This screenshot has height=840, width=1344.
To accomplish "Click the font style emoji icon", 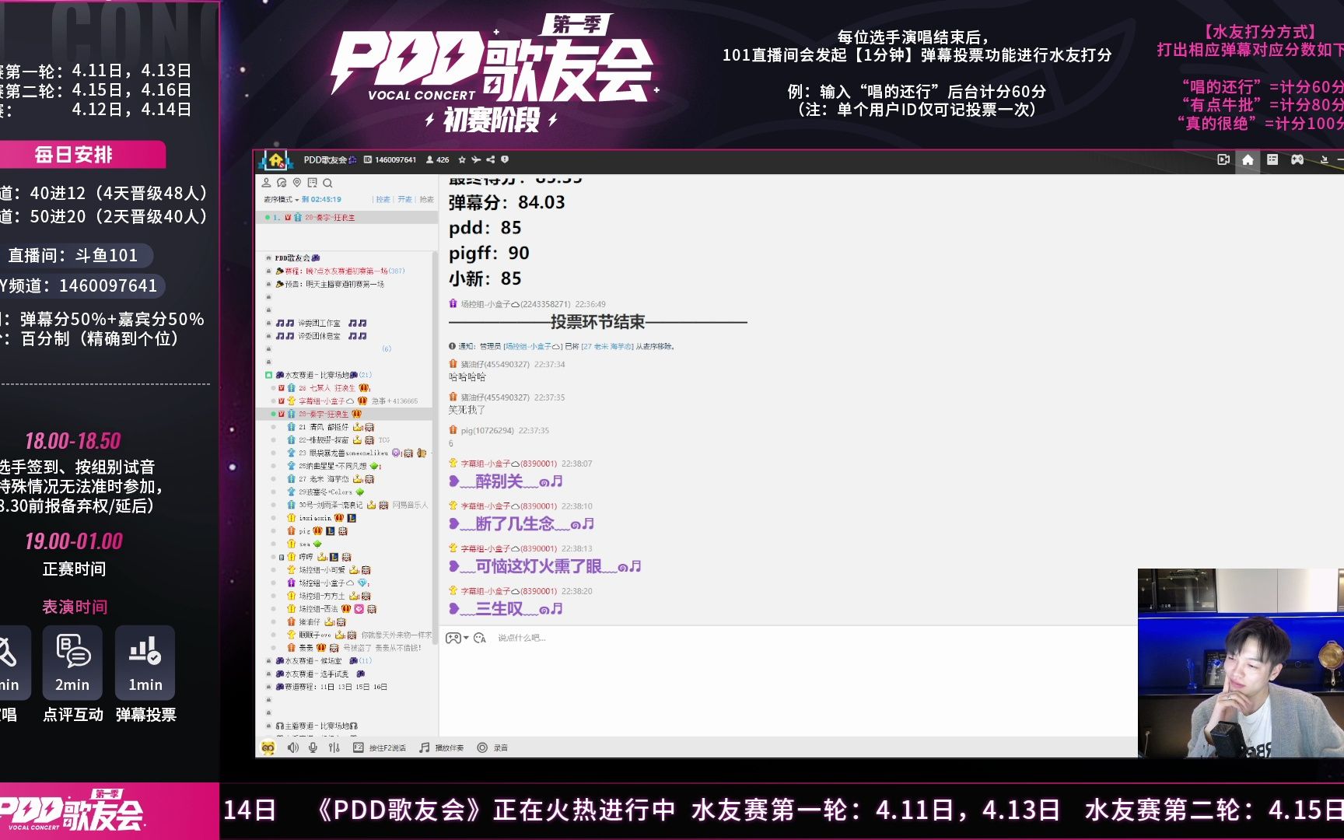I will 480,638.
